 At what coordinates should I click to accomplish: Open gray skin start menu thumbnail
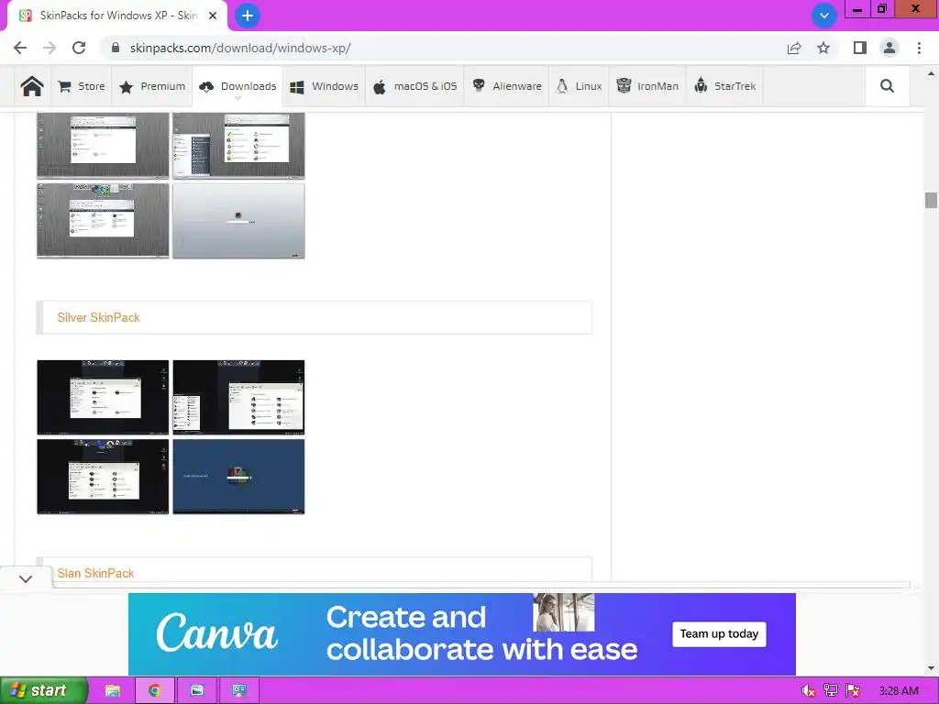tap(238, 146)
